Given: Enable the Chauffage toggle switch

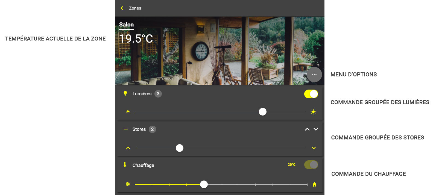Looking at the screenshot, I should [x=311, y=165].
